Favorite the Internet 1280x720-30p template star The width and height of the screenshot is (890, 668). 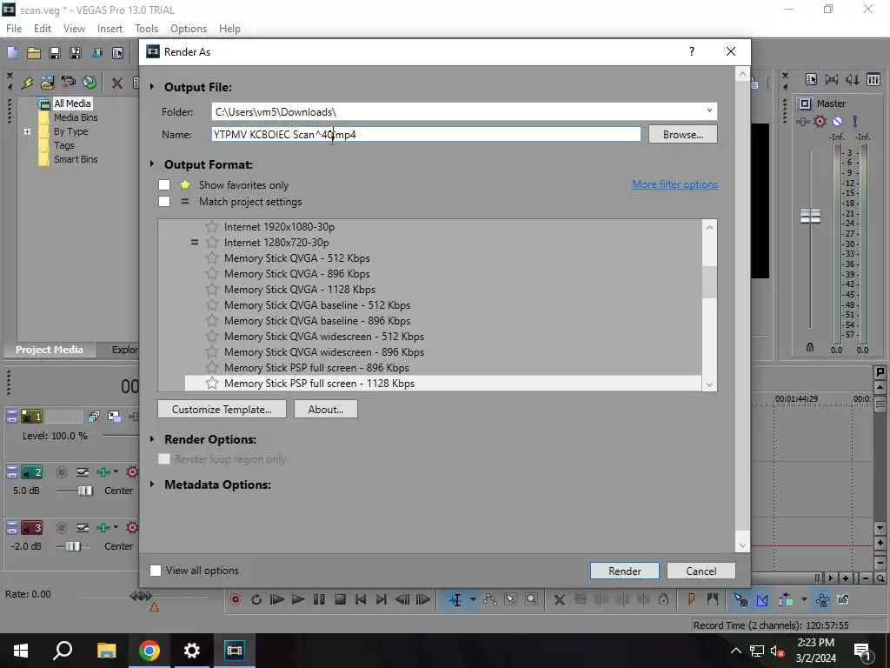coord(212,243)
